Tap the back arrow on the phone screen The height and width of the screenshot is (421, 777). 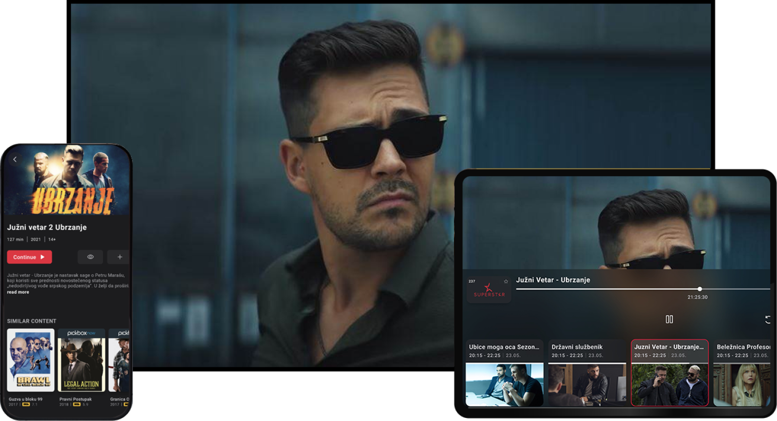[15, 160]
